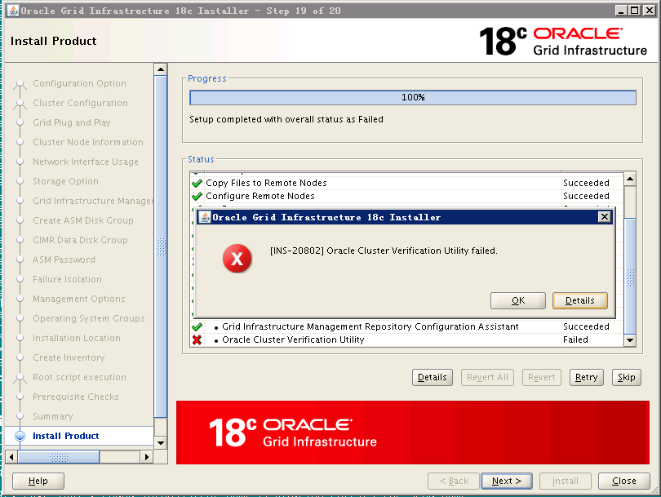Screen dimensions: 661x497
Task: Open Details in the error dialog
Action: (580, 300)
